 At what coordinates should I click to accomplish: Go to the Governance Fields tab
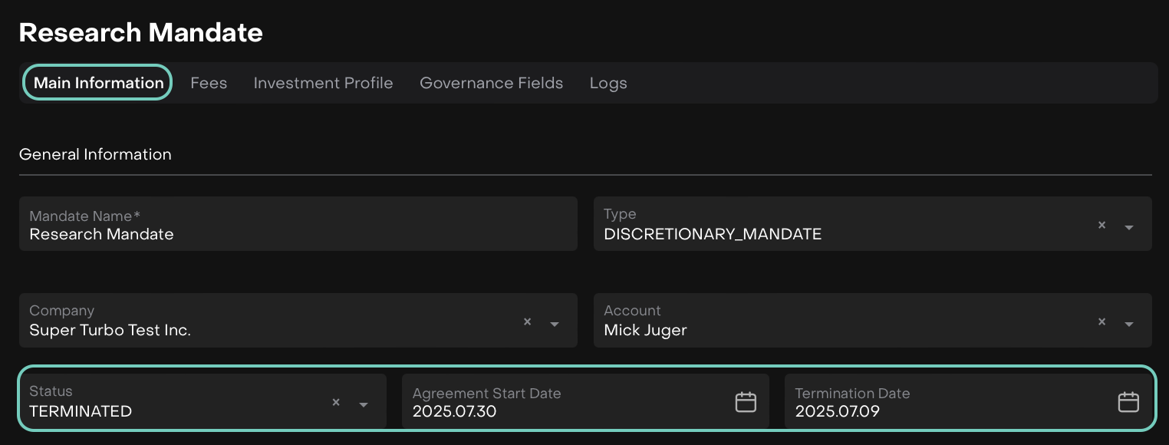click(x=491, y=83)
